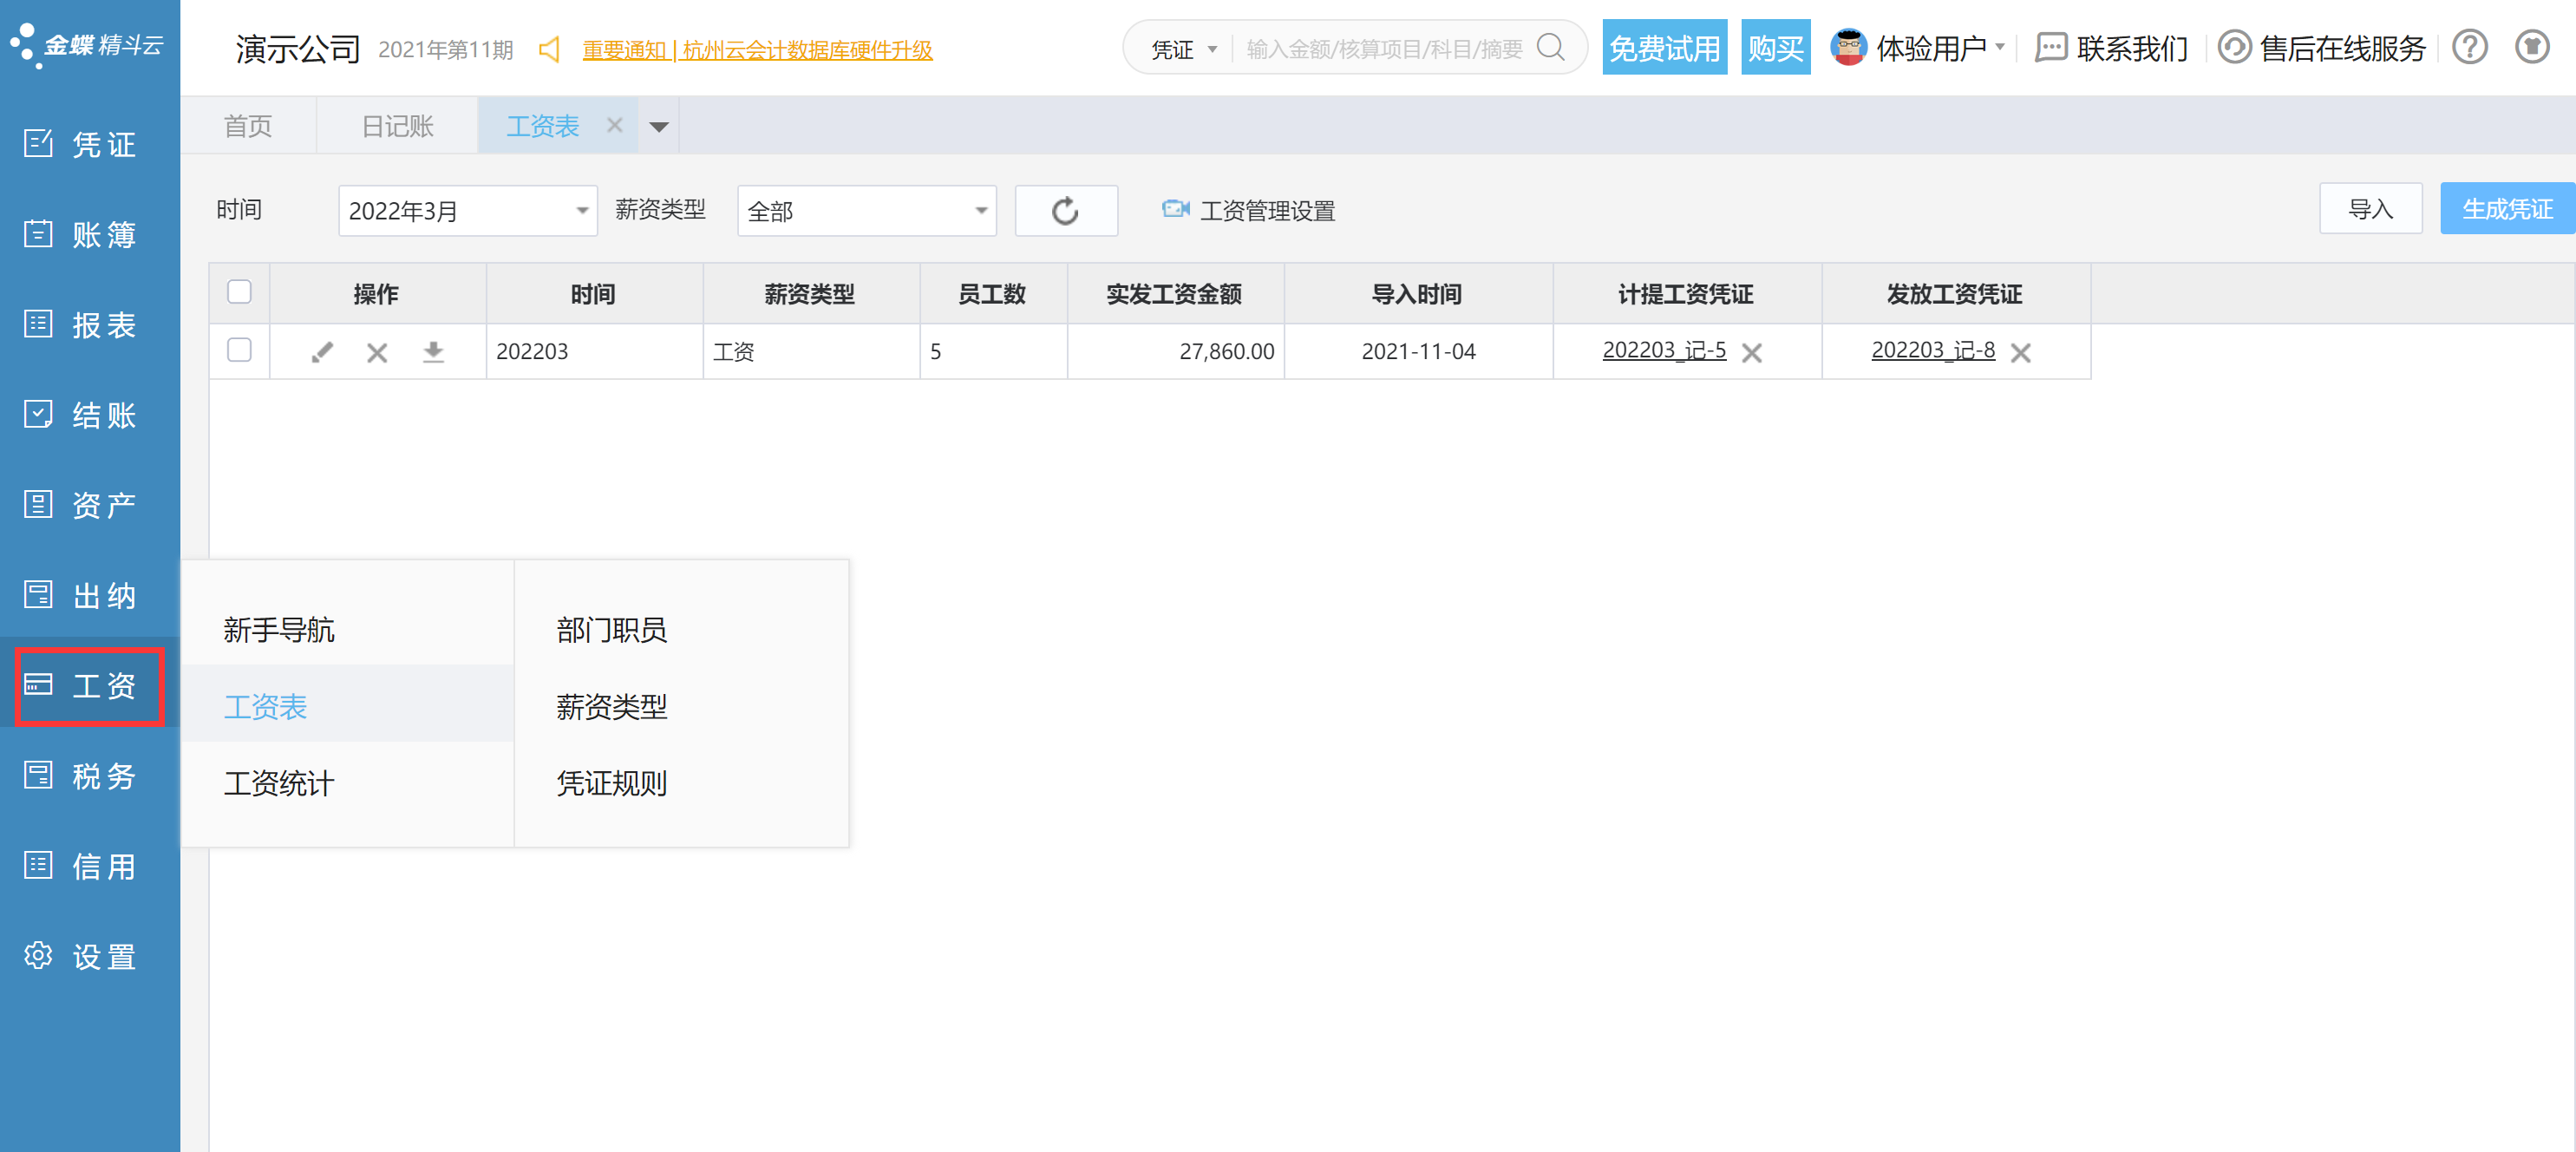Expand the tab list dropdown arrow
Image resolution: width=2576 pixels, height=1152 pixels.
(x=659, y=127)
